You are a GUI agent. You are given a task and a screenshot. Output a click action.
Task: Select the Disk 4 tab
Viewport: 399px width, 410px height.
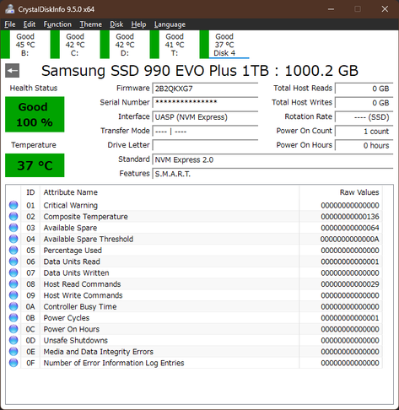tap(224, 45)
